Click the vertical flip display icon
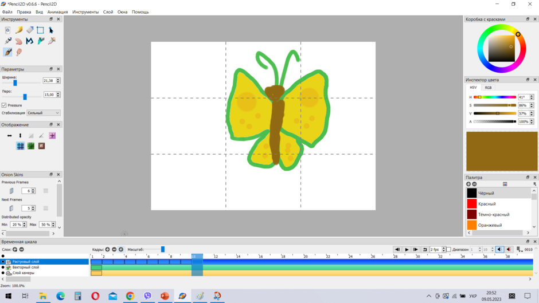539x303 pixels. pyautogui.click(x=20, y=136)
